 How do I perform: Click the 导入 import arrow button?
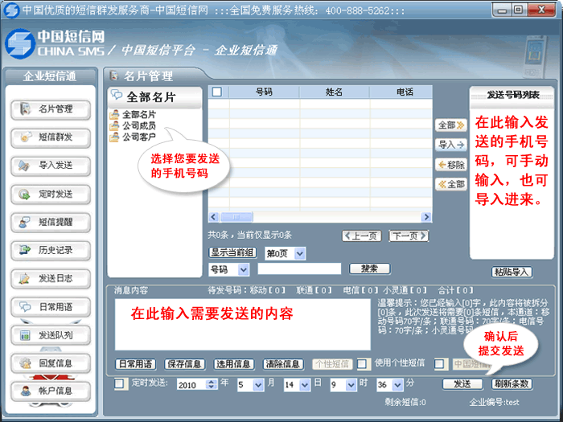[451, 145]
